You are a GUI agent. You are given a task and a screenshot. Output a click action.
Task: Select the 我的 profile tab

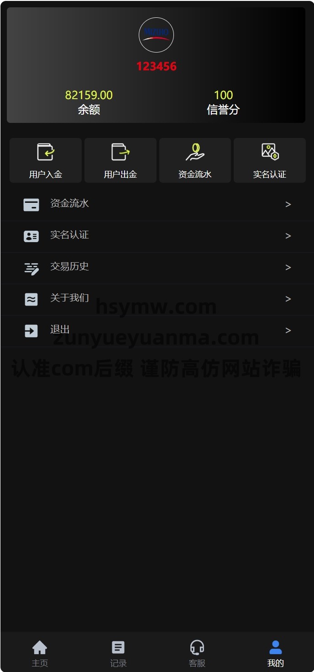click(276, 653)
